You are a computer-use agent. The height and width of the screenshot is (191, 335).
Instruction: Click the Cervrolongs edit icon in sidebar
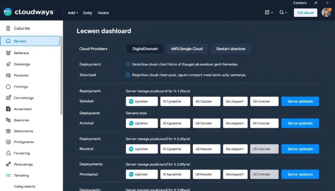[x=8, y=98]
